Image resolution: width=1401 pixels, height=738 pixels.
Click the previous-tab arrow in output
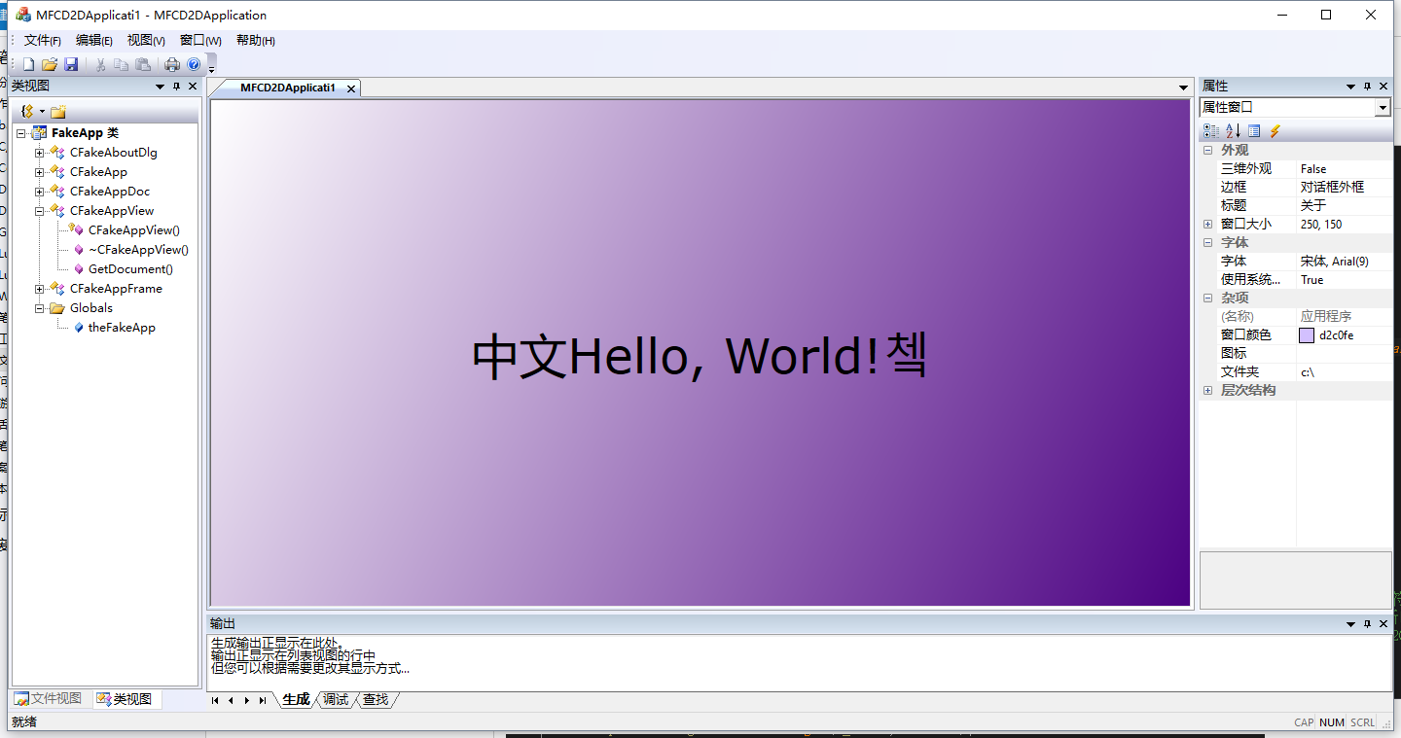[231, 700]
